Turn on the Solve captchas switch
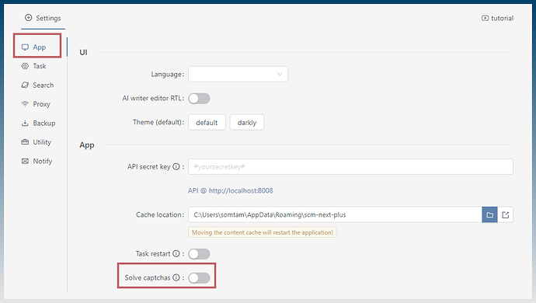Viewport: 536px width, 303px height. pos(199,277)
